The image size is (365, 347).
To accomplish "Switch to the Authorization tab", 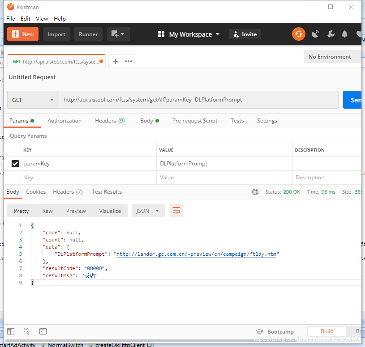I will (64, 121).
